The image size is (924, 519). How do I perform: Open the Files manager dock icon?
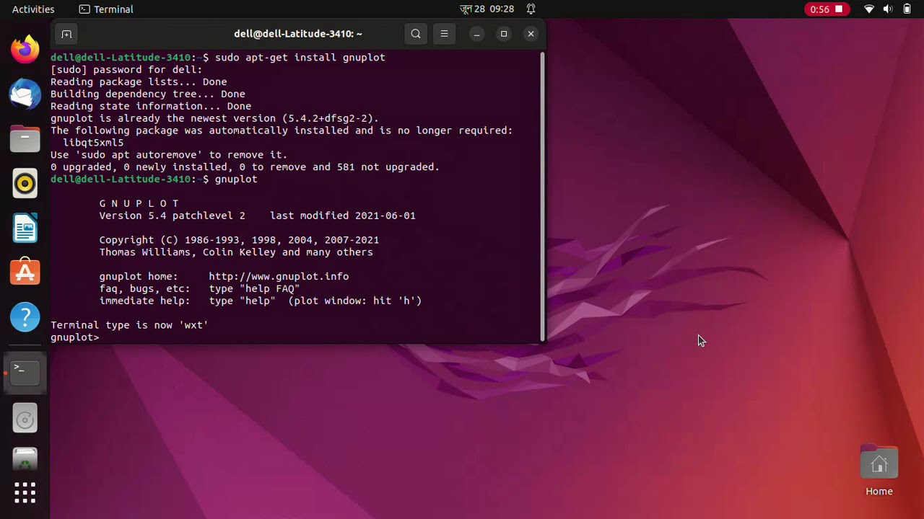point(25,138)
